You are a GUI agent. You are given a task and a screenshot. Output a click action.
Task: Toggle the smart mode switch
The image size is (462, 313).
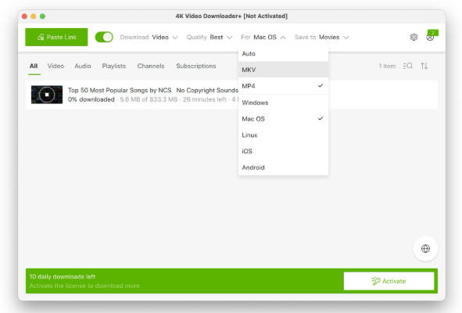click(104, 38)
